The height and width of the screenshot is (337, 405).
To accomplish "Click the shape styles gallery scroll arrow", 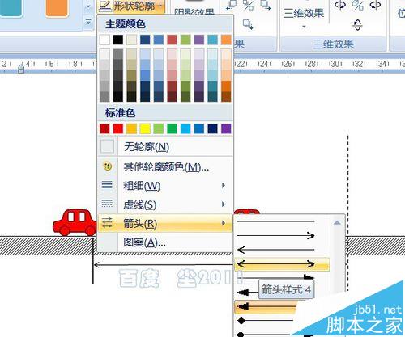I will tap(88, 6).
